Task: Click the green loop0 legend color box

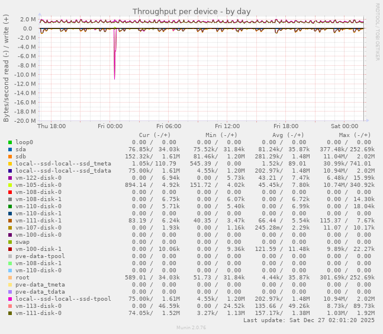Action: [x=10, y=142]
